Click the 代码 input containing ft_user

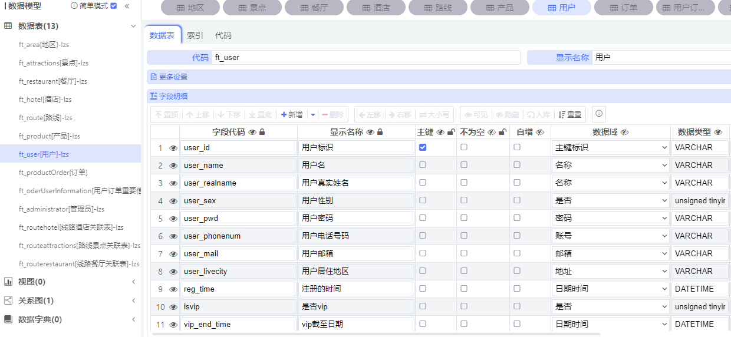pyautogui.click(x=366, y=57)
